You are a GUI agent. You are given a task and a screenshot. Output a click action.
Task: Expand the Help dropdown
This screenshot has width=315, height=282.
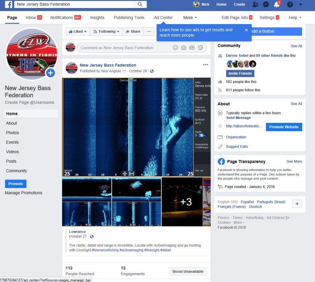295,18
